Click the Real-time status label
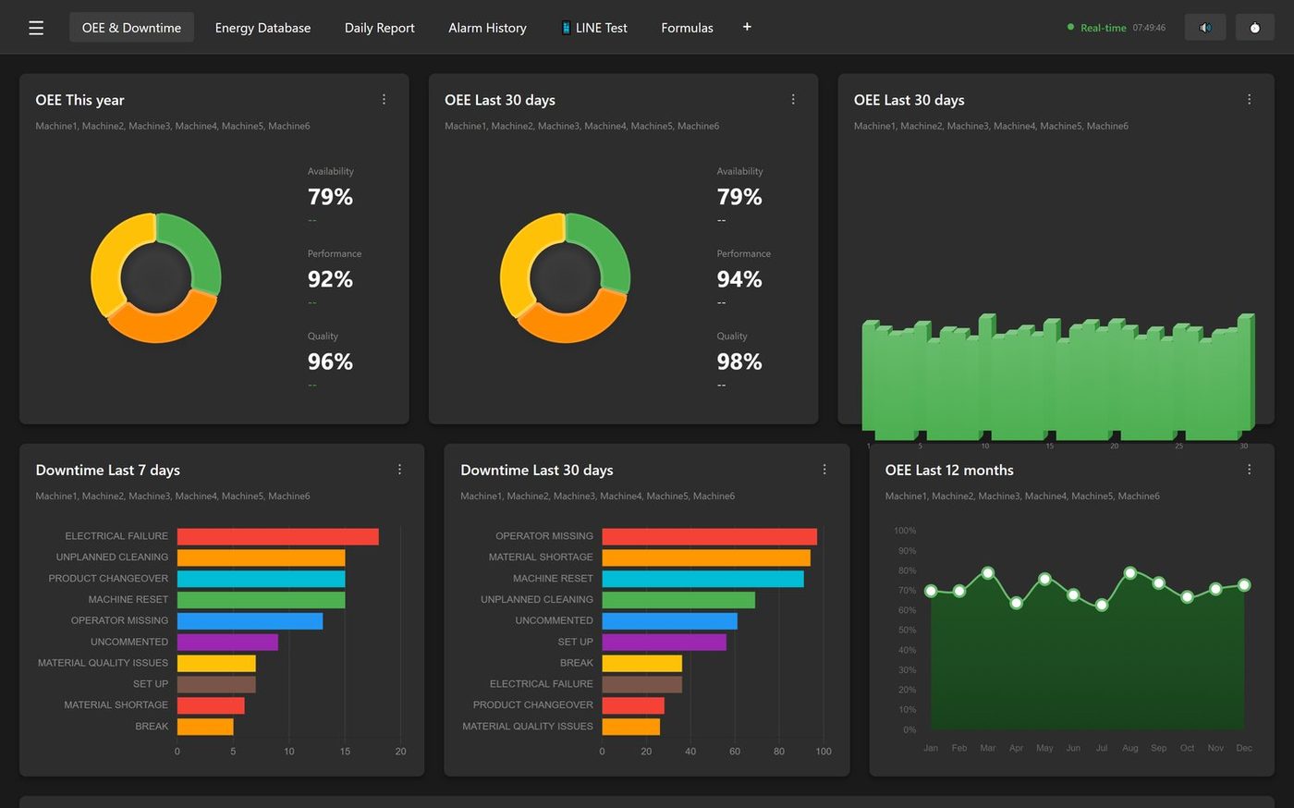1294x808 pixels. click(x=1103, y=28)
